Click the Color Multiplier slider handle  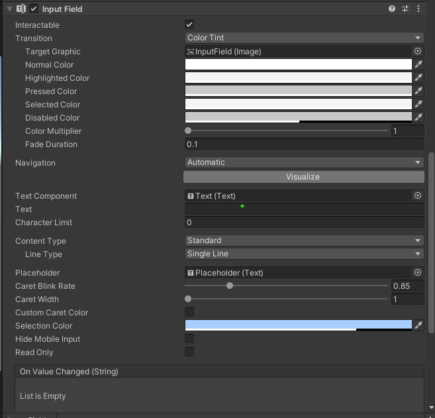(188, 131)
